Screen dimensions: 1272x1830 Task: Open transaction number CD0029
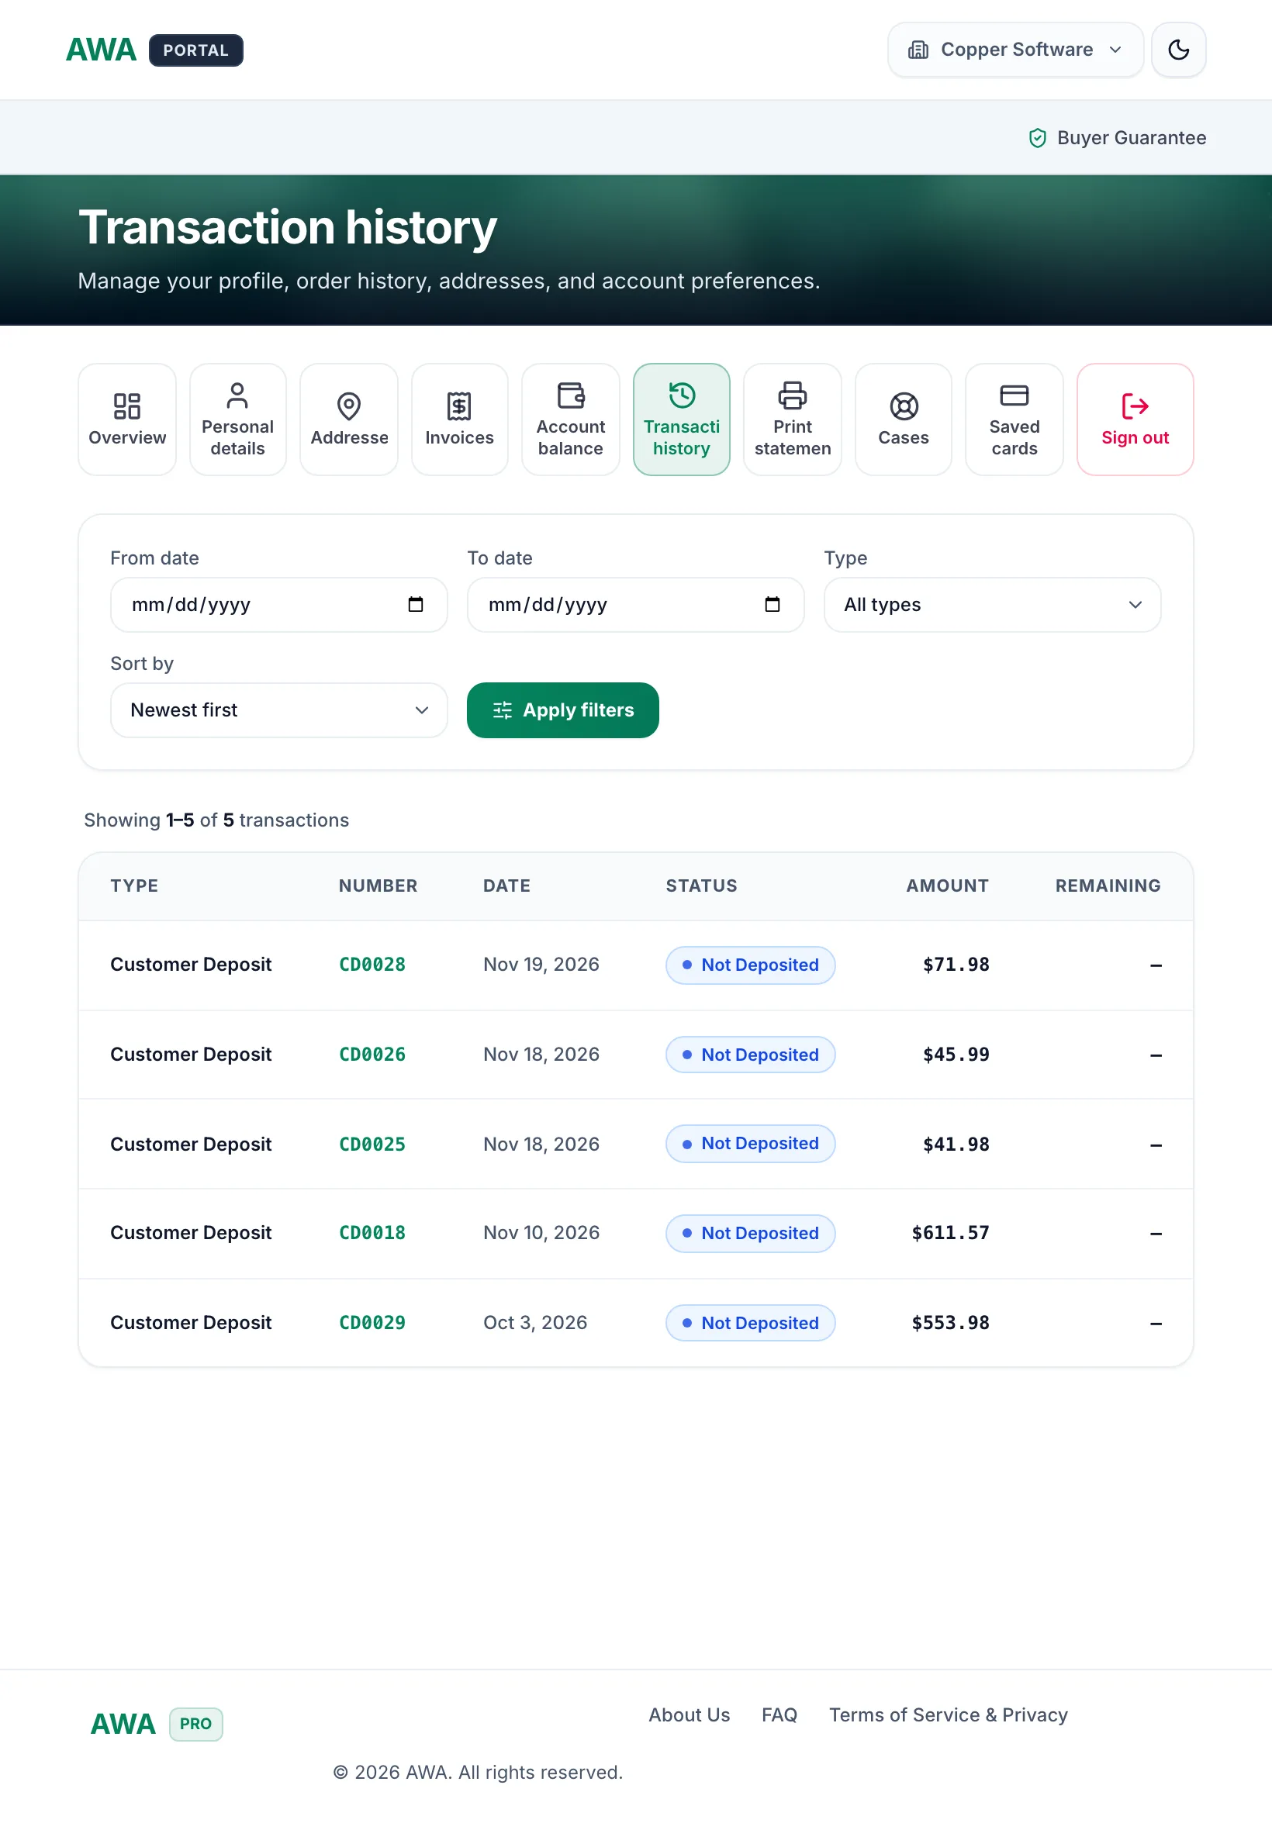pyautogui.click(x=372, y=1324)
